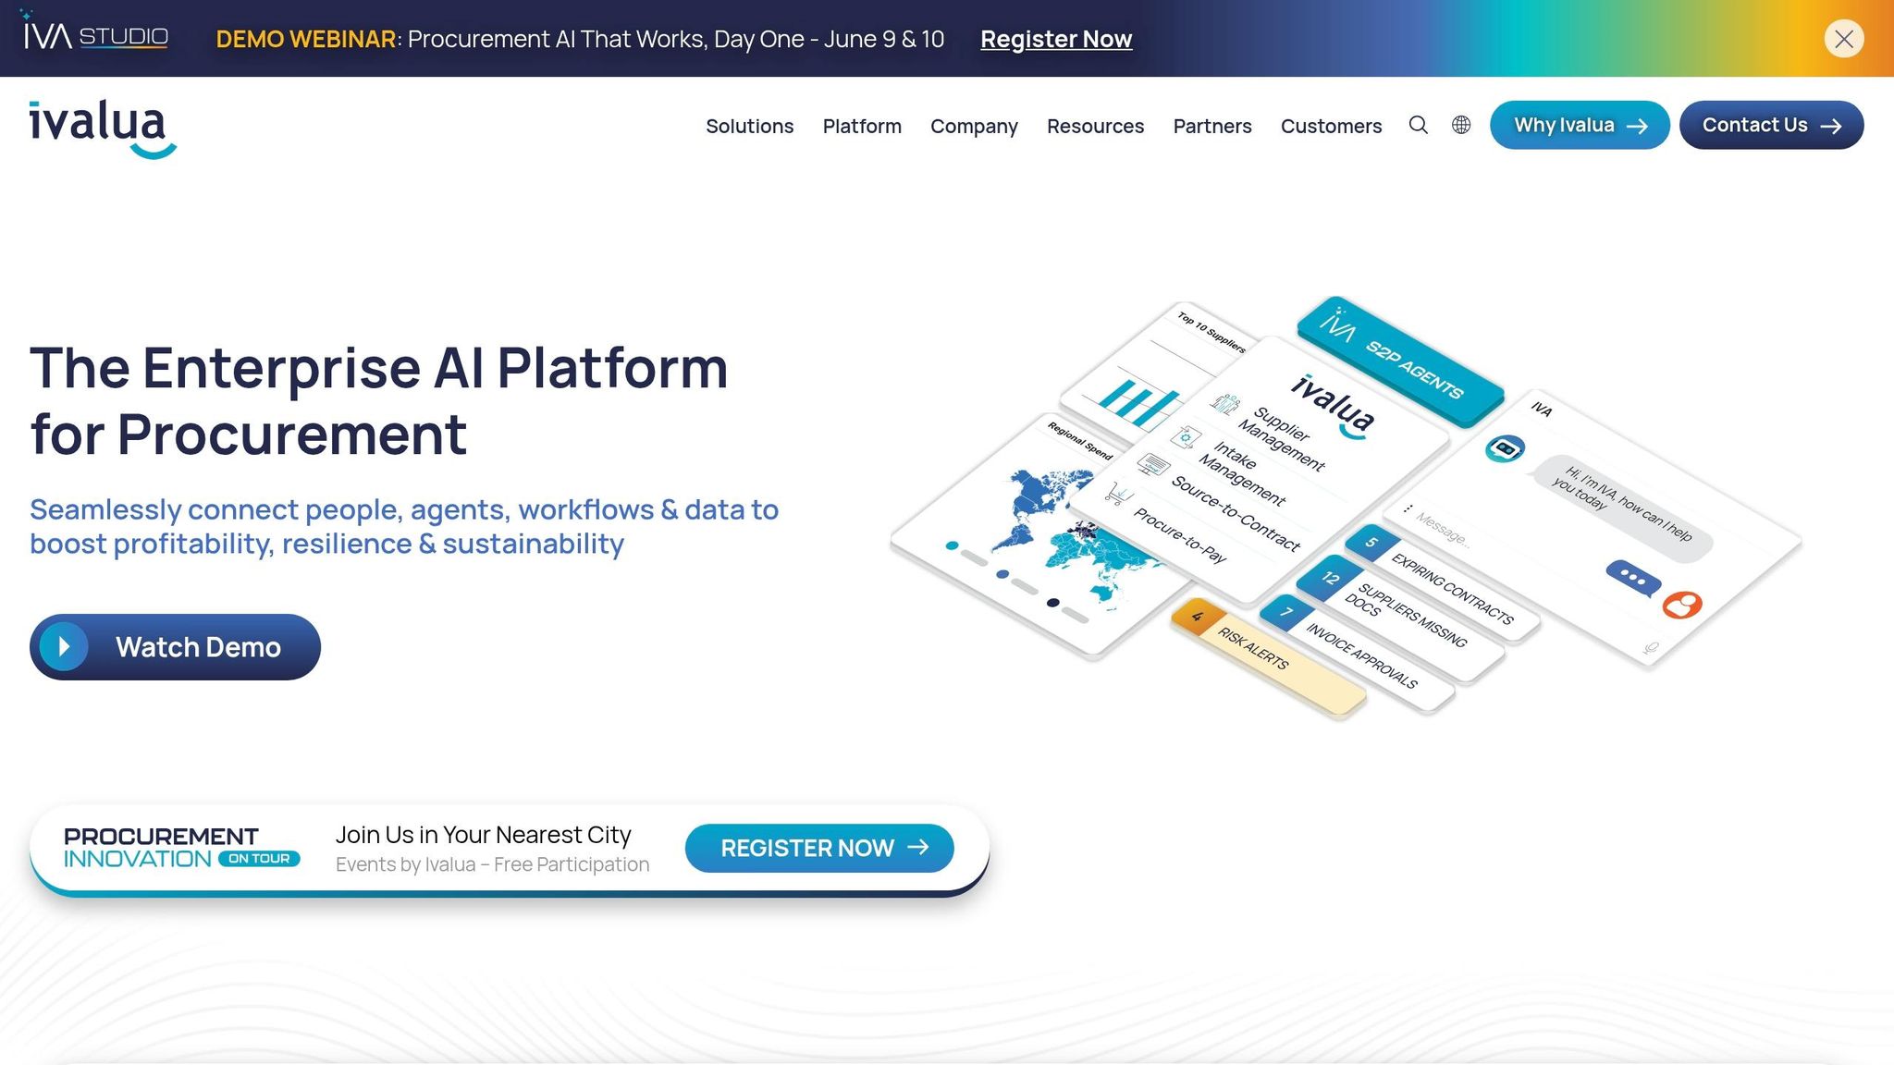Close the demo webinar banner
Viewport: 1894px width, 1065px height.
tap(1844, 39)
